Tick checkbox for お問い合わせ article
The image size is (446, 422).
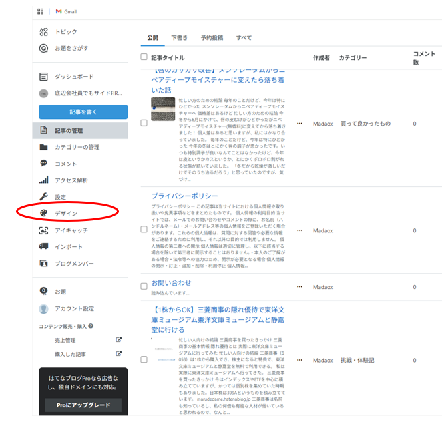click(144, 286)
